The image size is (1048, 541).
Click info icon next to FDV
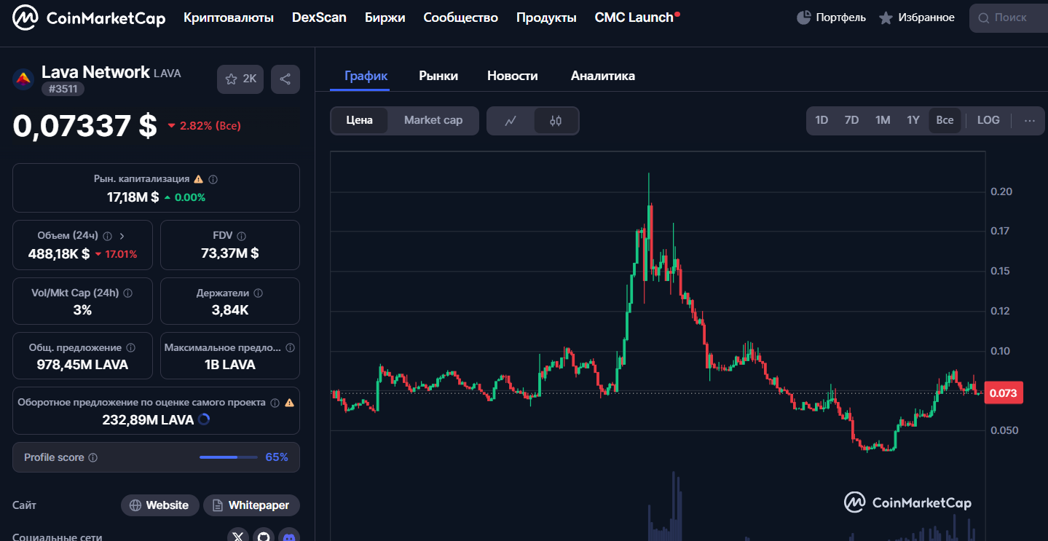pyautogui.click(x=242, y=236)
